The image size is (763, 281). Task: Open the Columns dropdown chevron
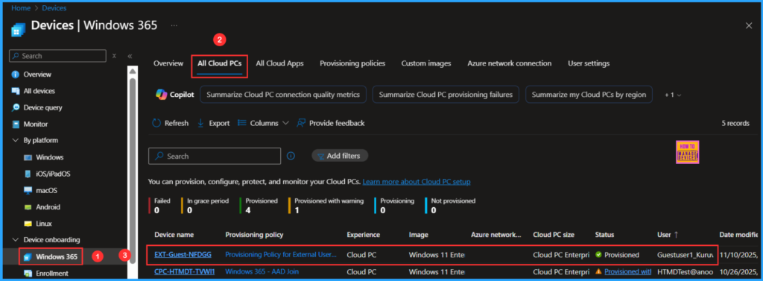point(285,123)
